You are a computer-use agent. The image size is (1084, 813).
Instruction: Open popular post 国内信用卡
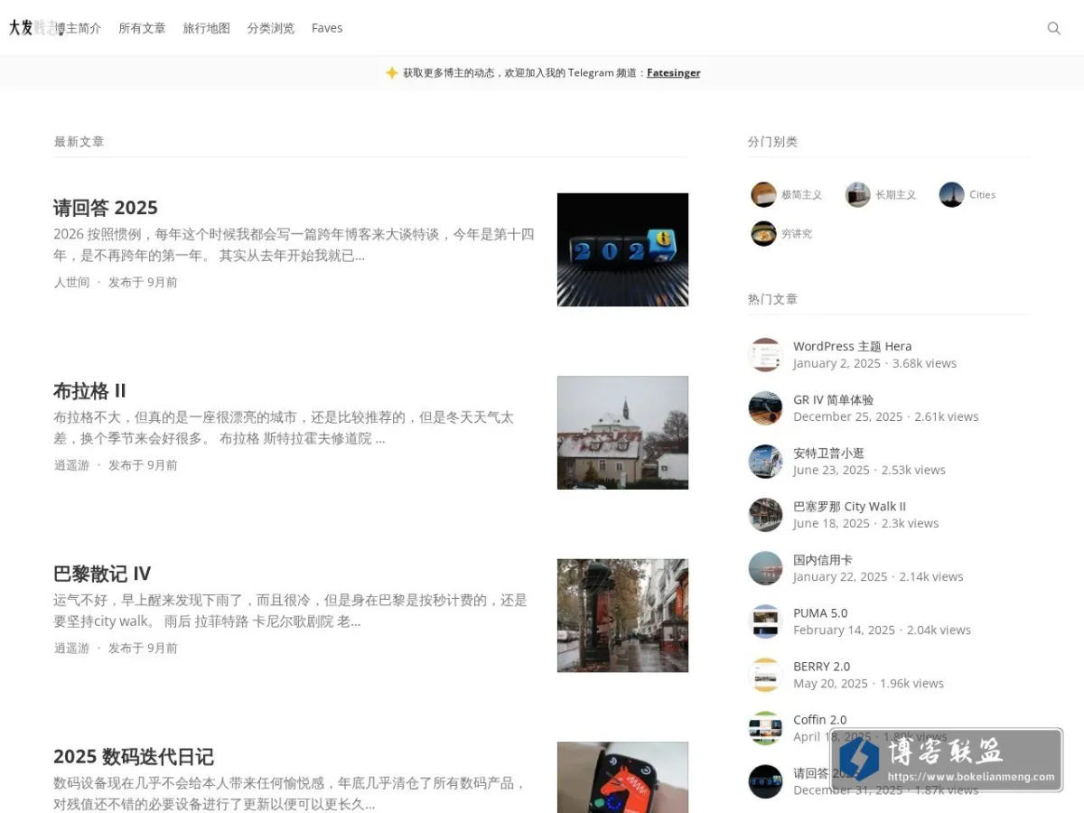[822, 559]
